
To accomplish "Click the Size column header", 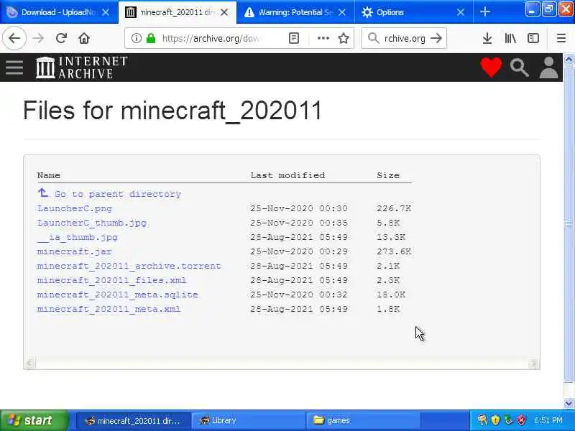I will click(x=388, y=175).
